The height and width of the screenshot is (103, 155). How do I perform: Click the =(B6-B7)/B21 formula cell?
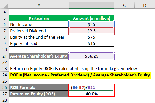[91, 88]
